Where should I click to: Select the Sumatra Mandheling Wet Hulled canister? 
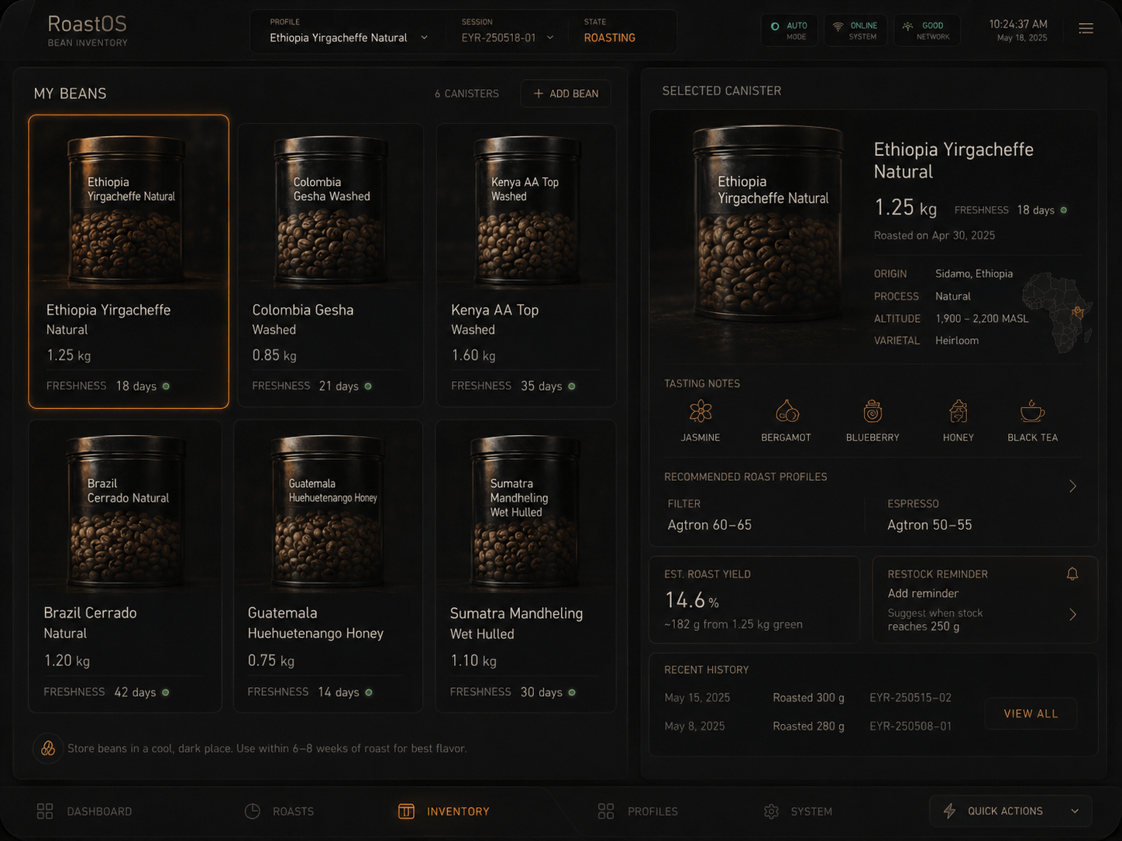tap(526, 566)
